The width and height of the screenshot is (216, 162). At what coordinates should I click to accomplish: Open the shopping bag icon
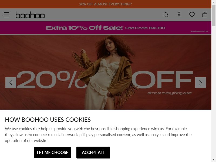(205, 15)
